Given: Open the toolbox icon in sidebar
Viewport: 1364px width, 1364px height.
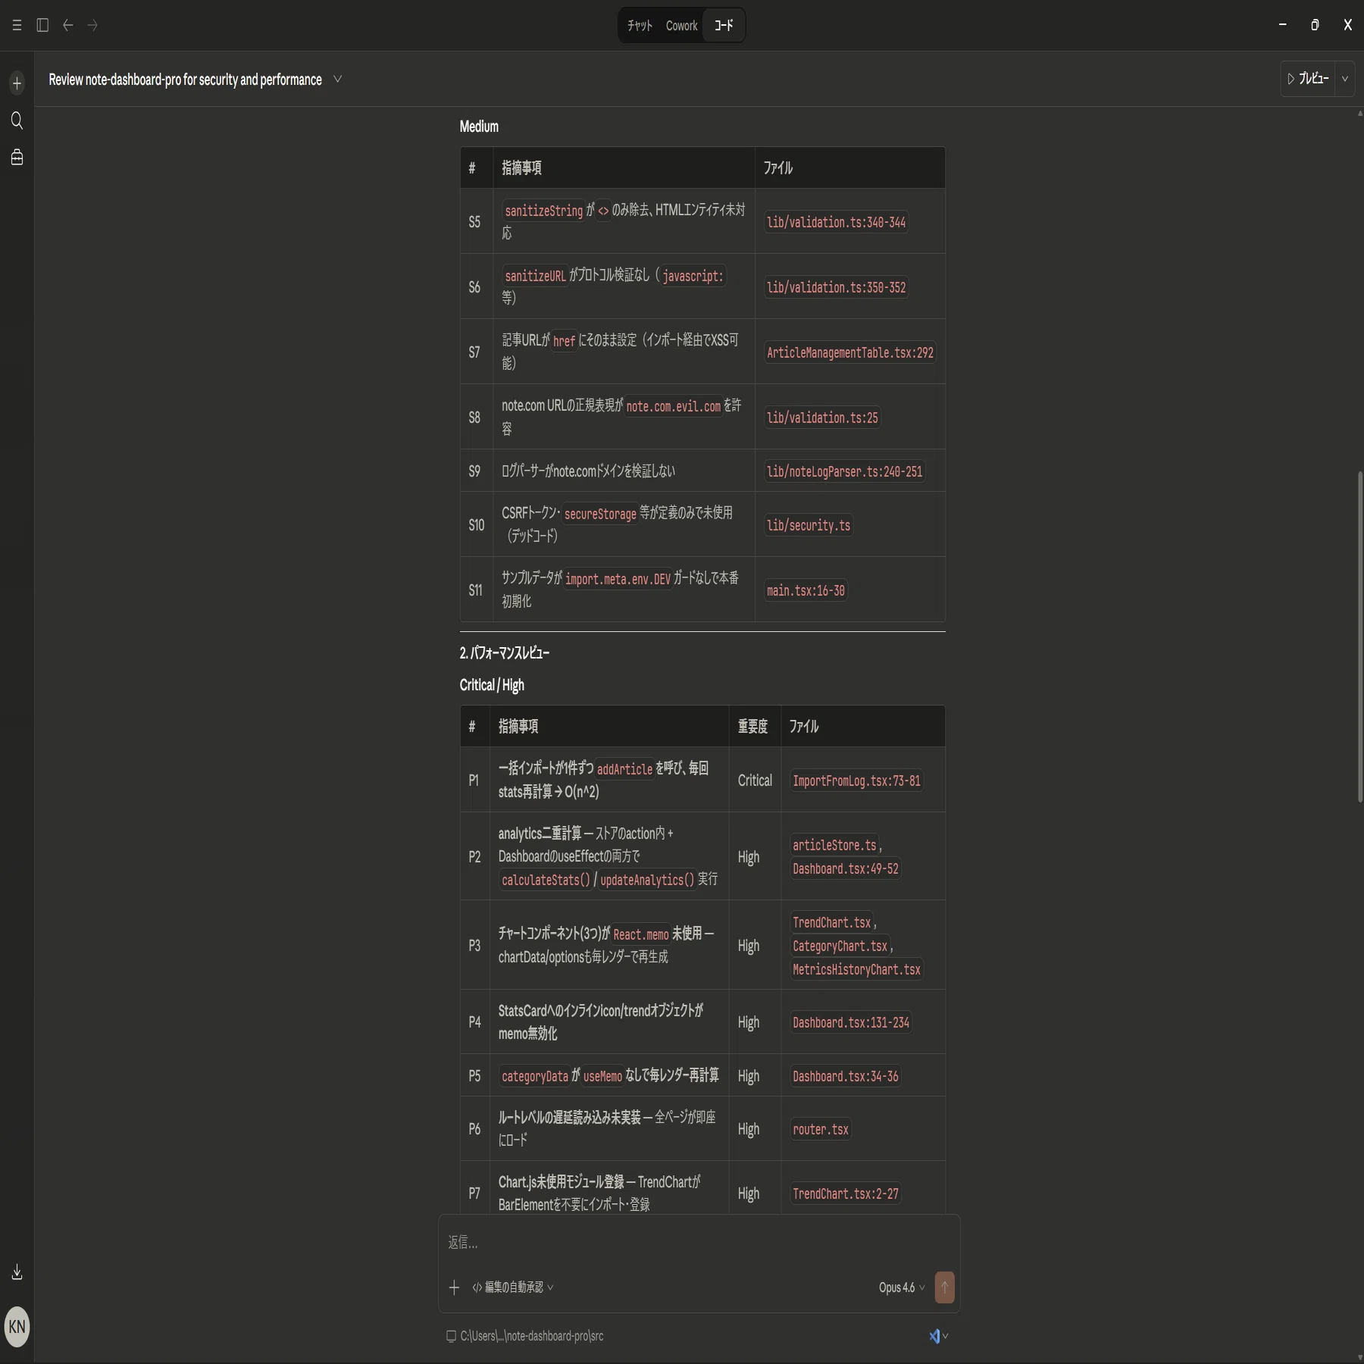Looking at the screenshot, I should coord(17,157).
